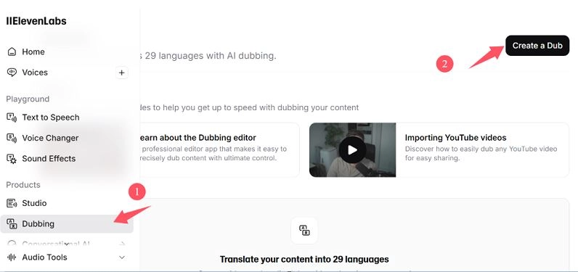578x272 pixels.
Task: Click the Home house icon
Action: [x=12, y=52]
